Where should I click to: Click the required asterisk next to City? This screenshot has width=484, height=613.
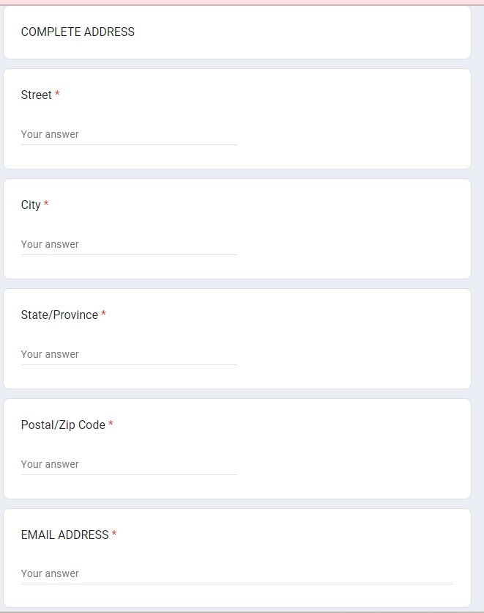[x=46, y=205]
